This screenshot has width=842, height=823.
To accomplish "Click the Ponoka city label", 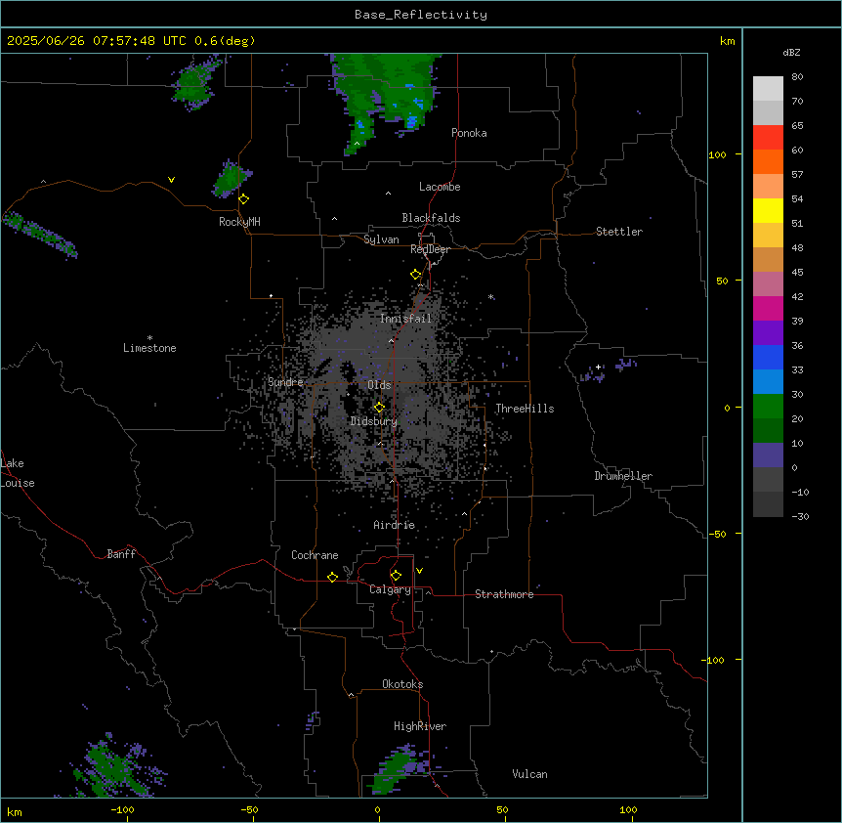I will 469,133.
